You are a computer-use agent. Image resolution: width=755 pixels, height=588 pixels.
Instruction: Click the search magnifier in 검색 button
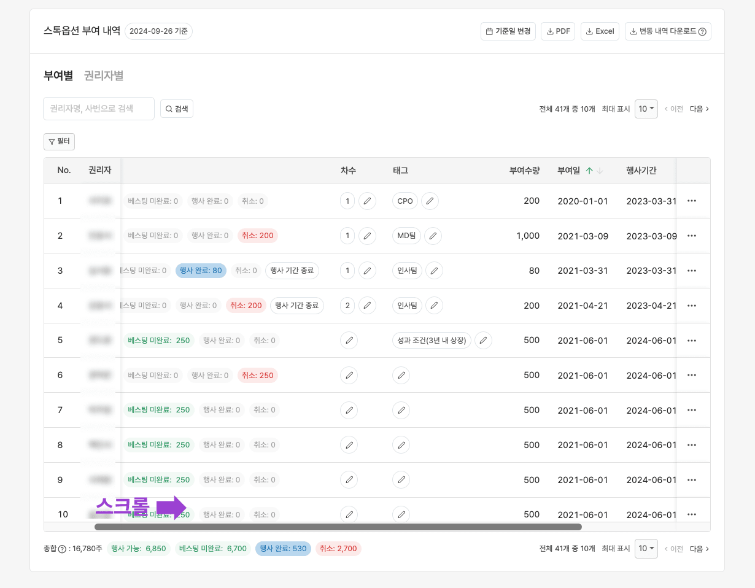pos(169,108)
